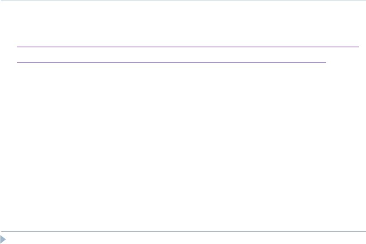Click the right end of the lower purple line
Screen dimensions: 366x244
coord(325,63)
